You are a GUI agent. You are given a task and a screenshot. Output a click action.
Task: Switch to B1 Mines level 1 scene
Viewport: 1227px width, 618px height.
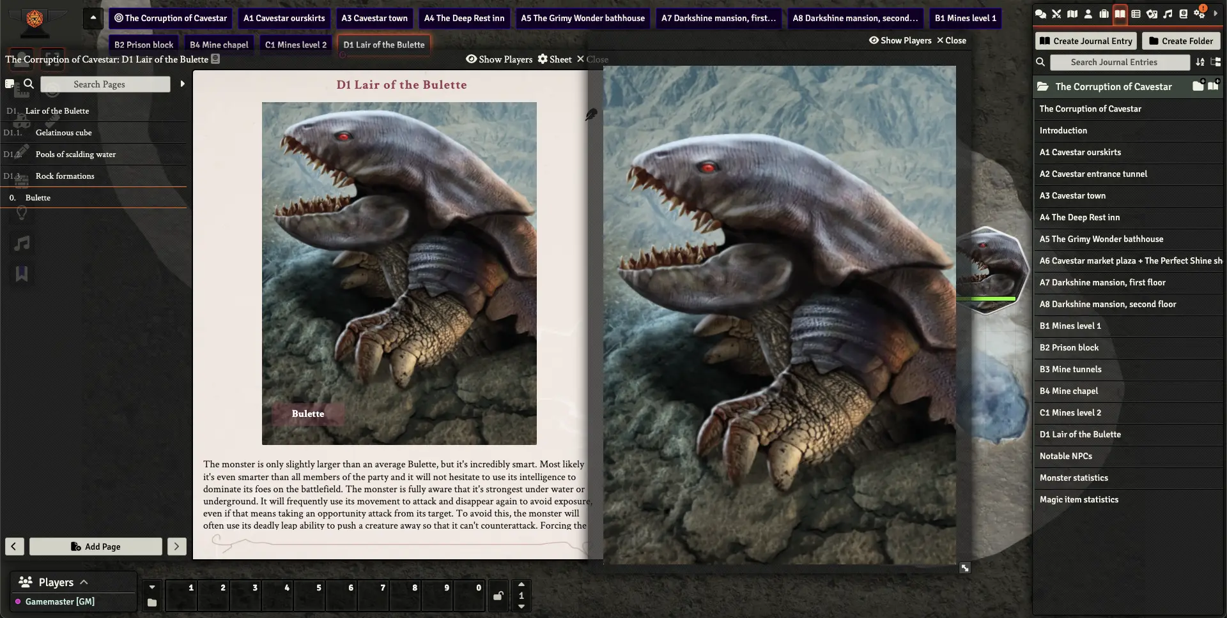[x=965, y=18]
